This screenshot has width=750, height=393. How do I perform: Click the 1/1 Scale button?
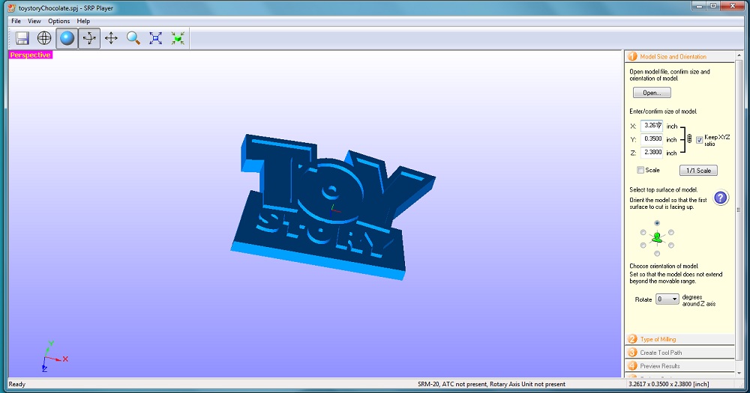click(x=698, y=171)
